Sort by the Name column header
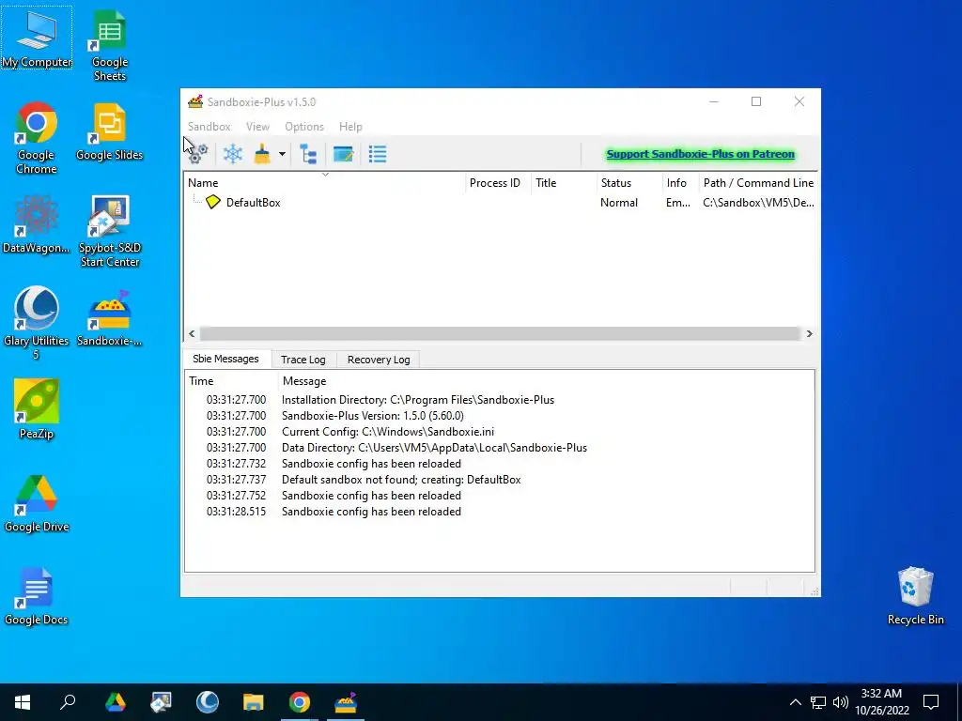 325,183
